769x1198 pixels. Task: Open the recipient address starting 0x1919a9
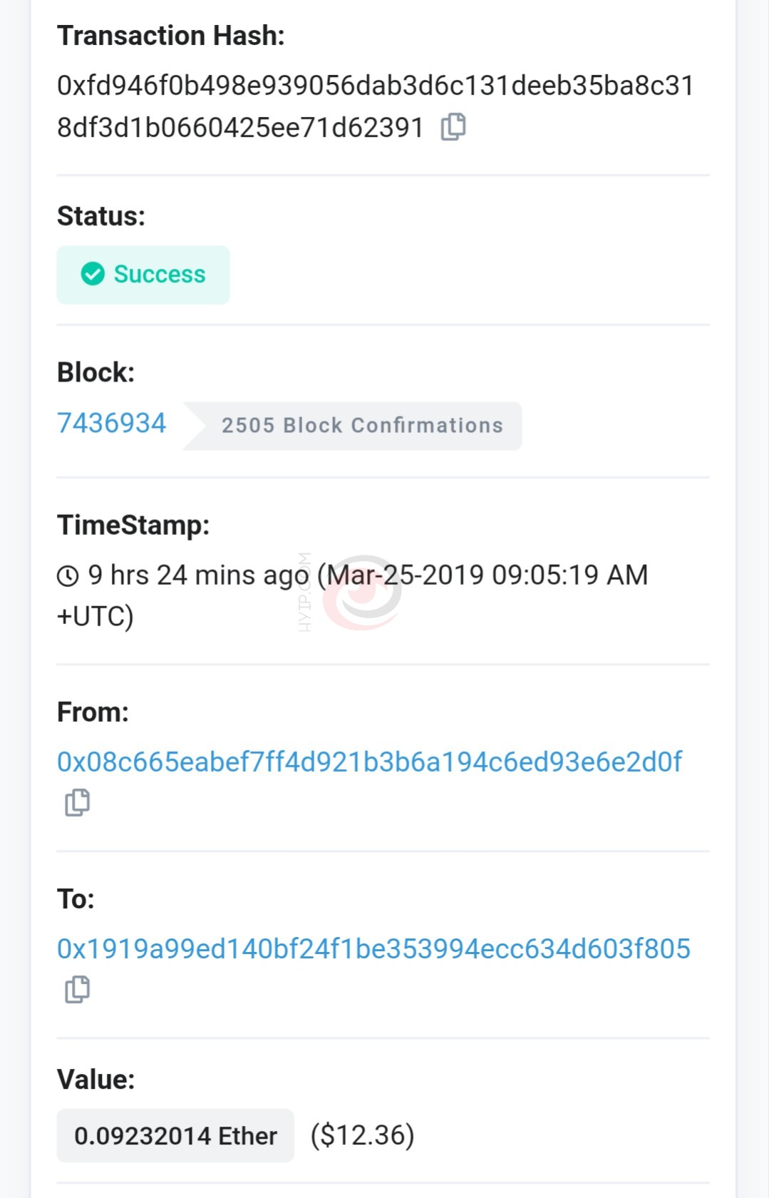tap(373, 948)
